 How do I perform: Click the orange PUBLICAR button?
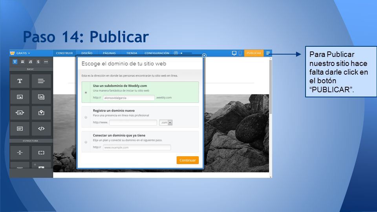[x=254, y=53]
